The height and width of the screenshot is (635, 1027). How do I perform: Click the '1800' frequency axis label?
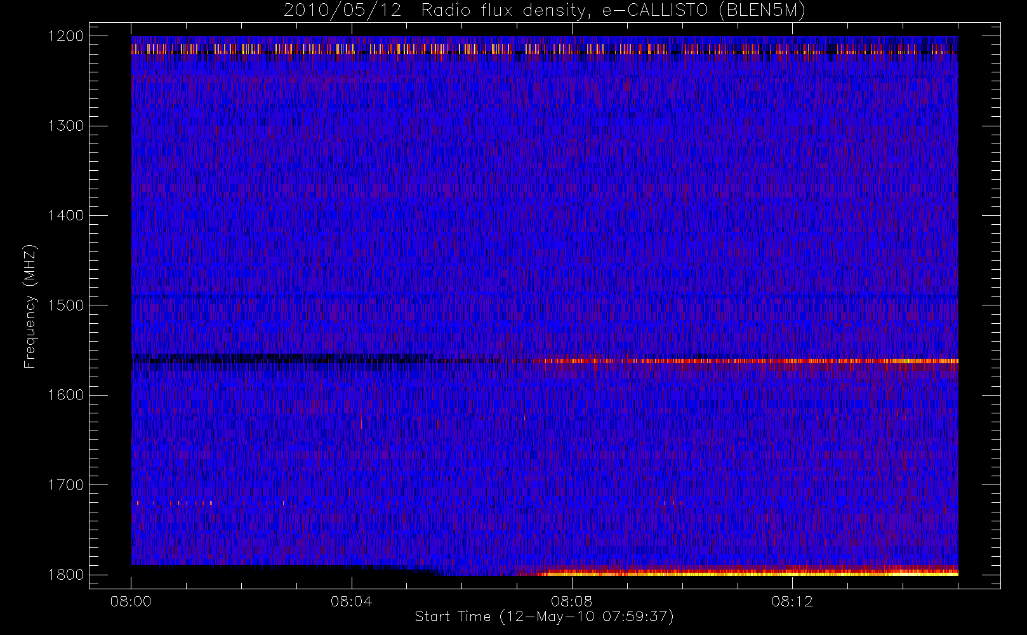[66, 575]
